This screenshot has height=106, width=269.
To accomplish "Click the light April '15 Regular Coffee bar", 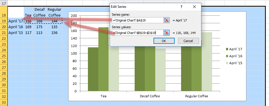I will pyautogui.click(x=207, y=62).
